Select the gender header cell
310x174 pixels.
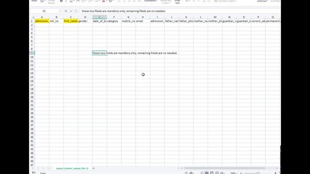click(85, 21)
